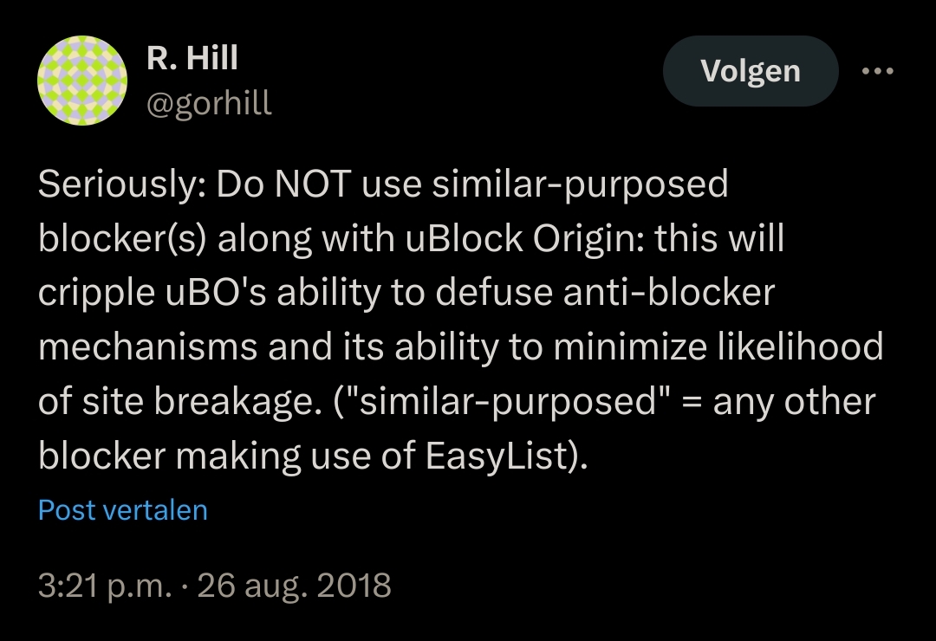Viewport: 936px width, 641px height.
Task: Click the word cripple in the tweet
Action: tap(96, 295)
